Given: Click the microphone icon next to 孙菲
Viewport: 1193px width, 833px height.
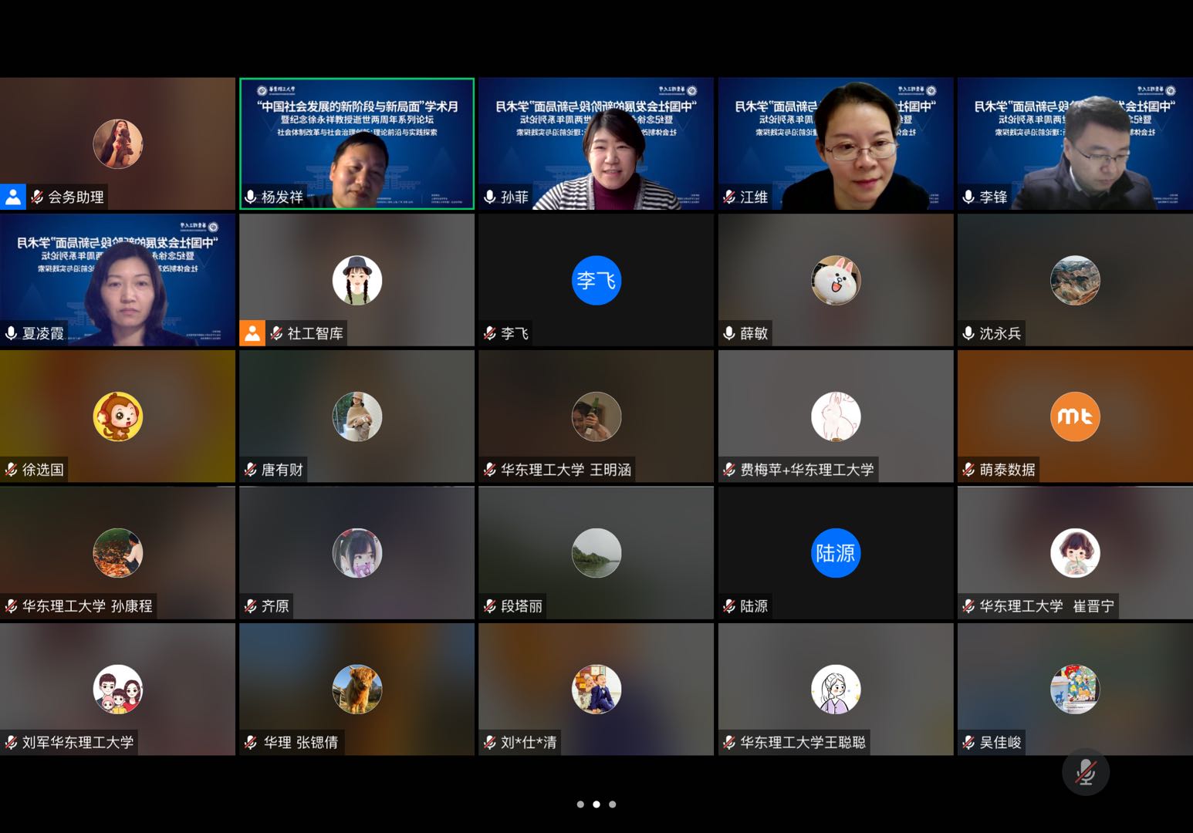Looking at the screenshot, I should point(490,197).
